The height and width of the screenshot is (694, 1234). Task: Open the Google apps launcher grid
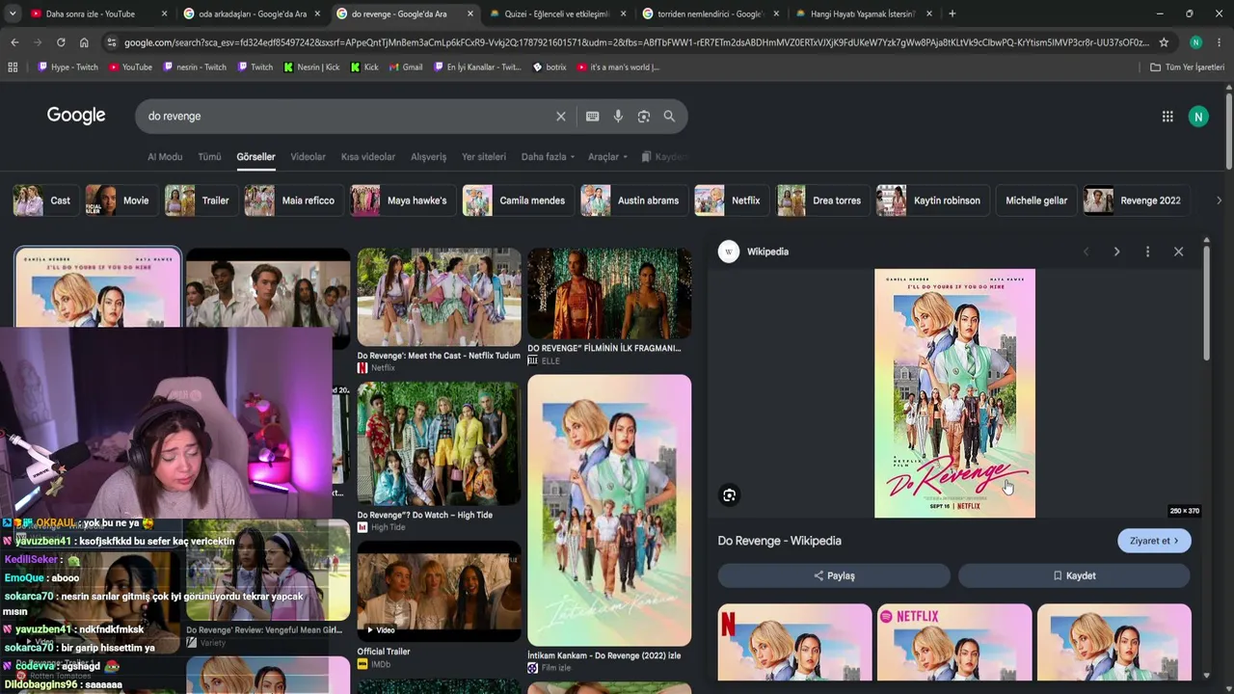tap(1167, 117)
